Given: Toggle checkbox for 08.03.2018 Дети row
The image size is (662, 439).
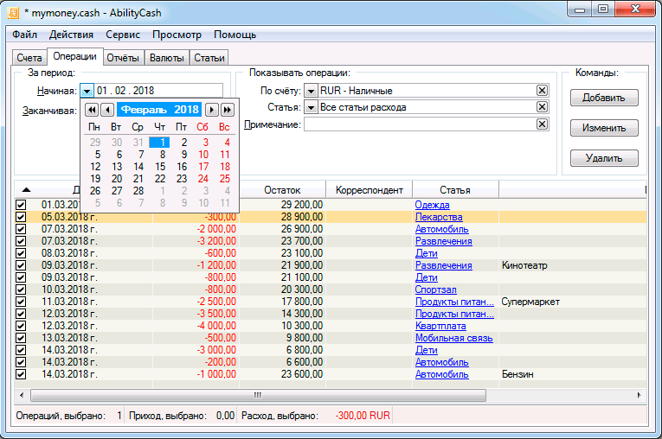Looking at the screenshot, I should coord(21,253).
